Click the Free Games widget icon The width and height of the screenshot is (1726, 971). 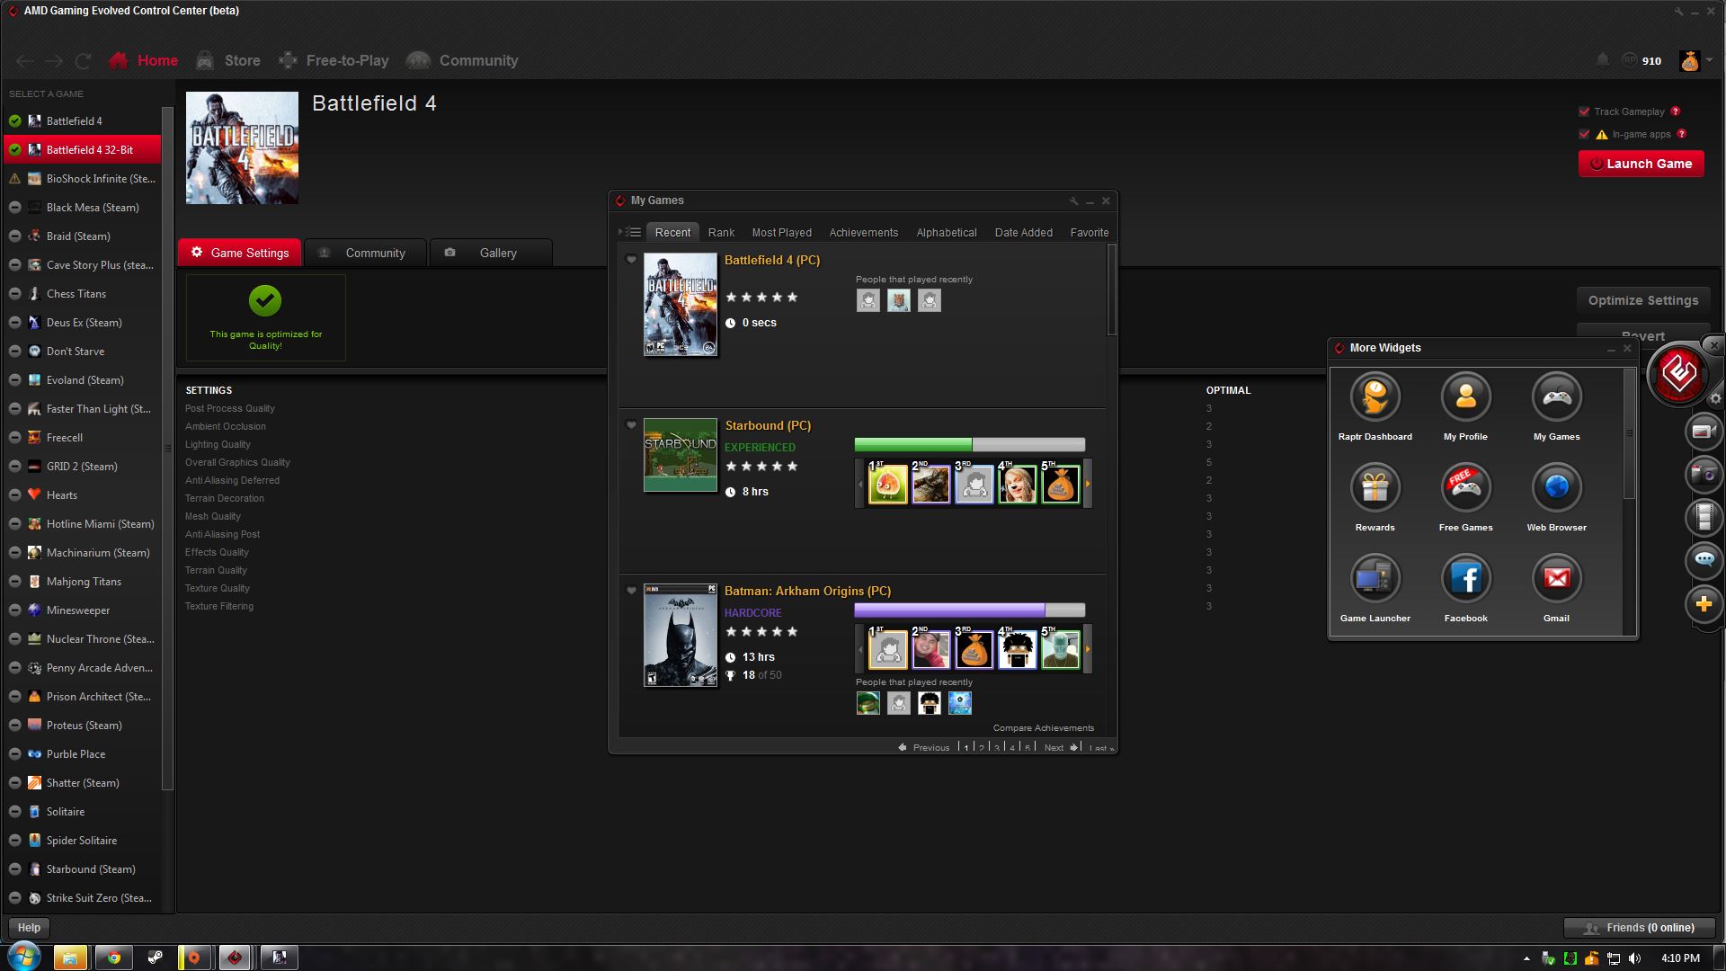pos(1465,488)
